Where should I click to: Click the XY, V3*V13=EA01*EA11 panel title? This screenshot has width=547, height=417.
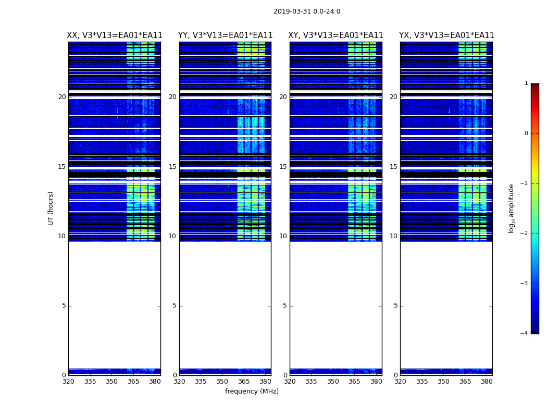335,35
